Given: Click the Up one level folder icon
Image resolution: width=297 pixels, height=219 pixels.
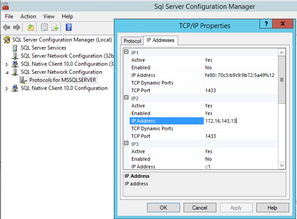Looking at the screenshot, I should point(31,27).
